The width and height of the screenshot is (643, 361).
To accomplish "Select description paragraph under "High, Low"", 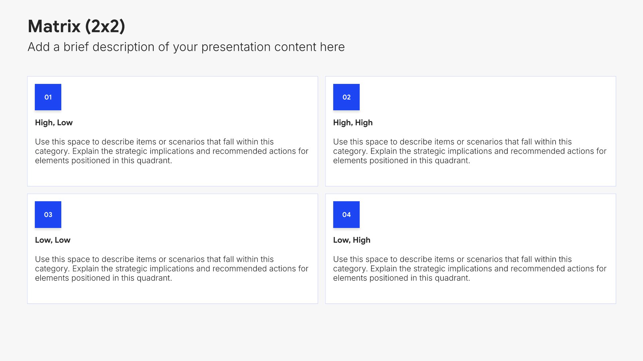I will click(x=171, y=151).
